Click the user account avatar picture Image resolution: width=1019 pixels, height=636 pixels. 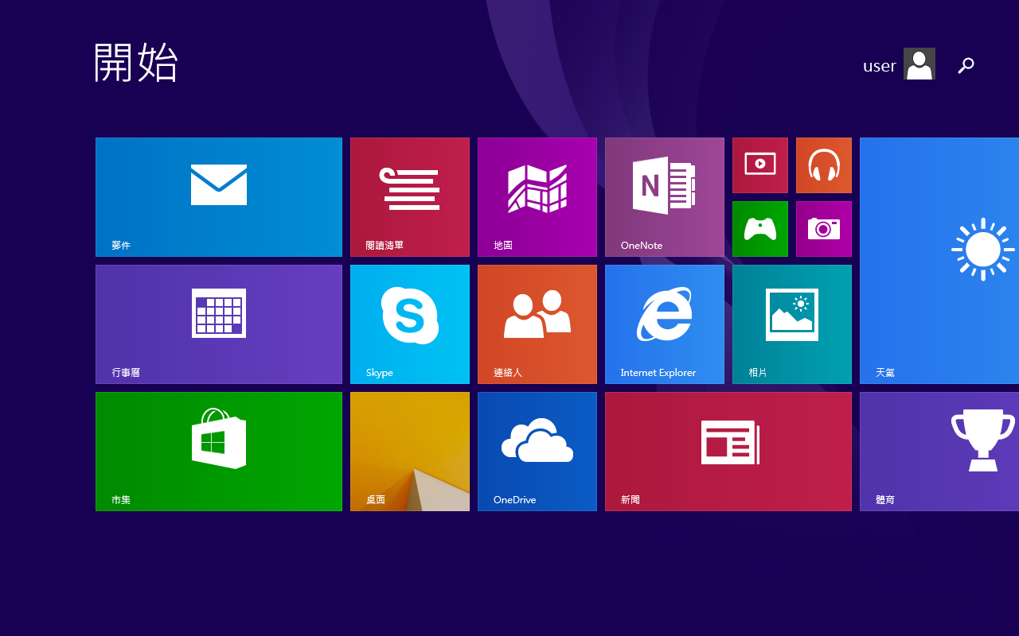(919, 64)
